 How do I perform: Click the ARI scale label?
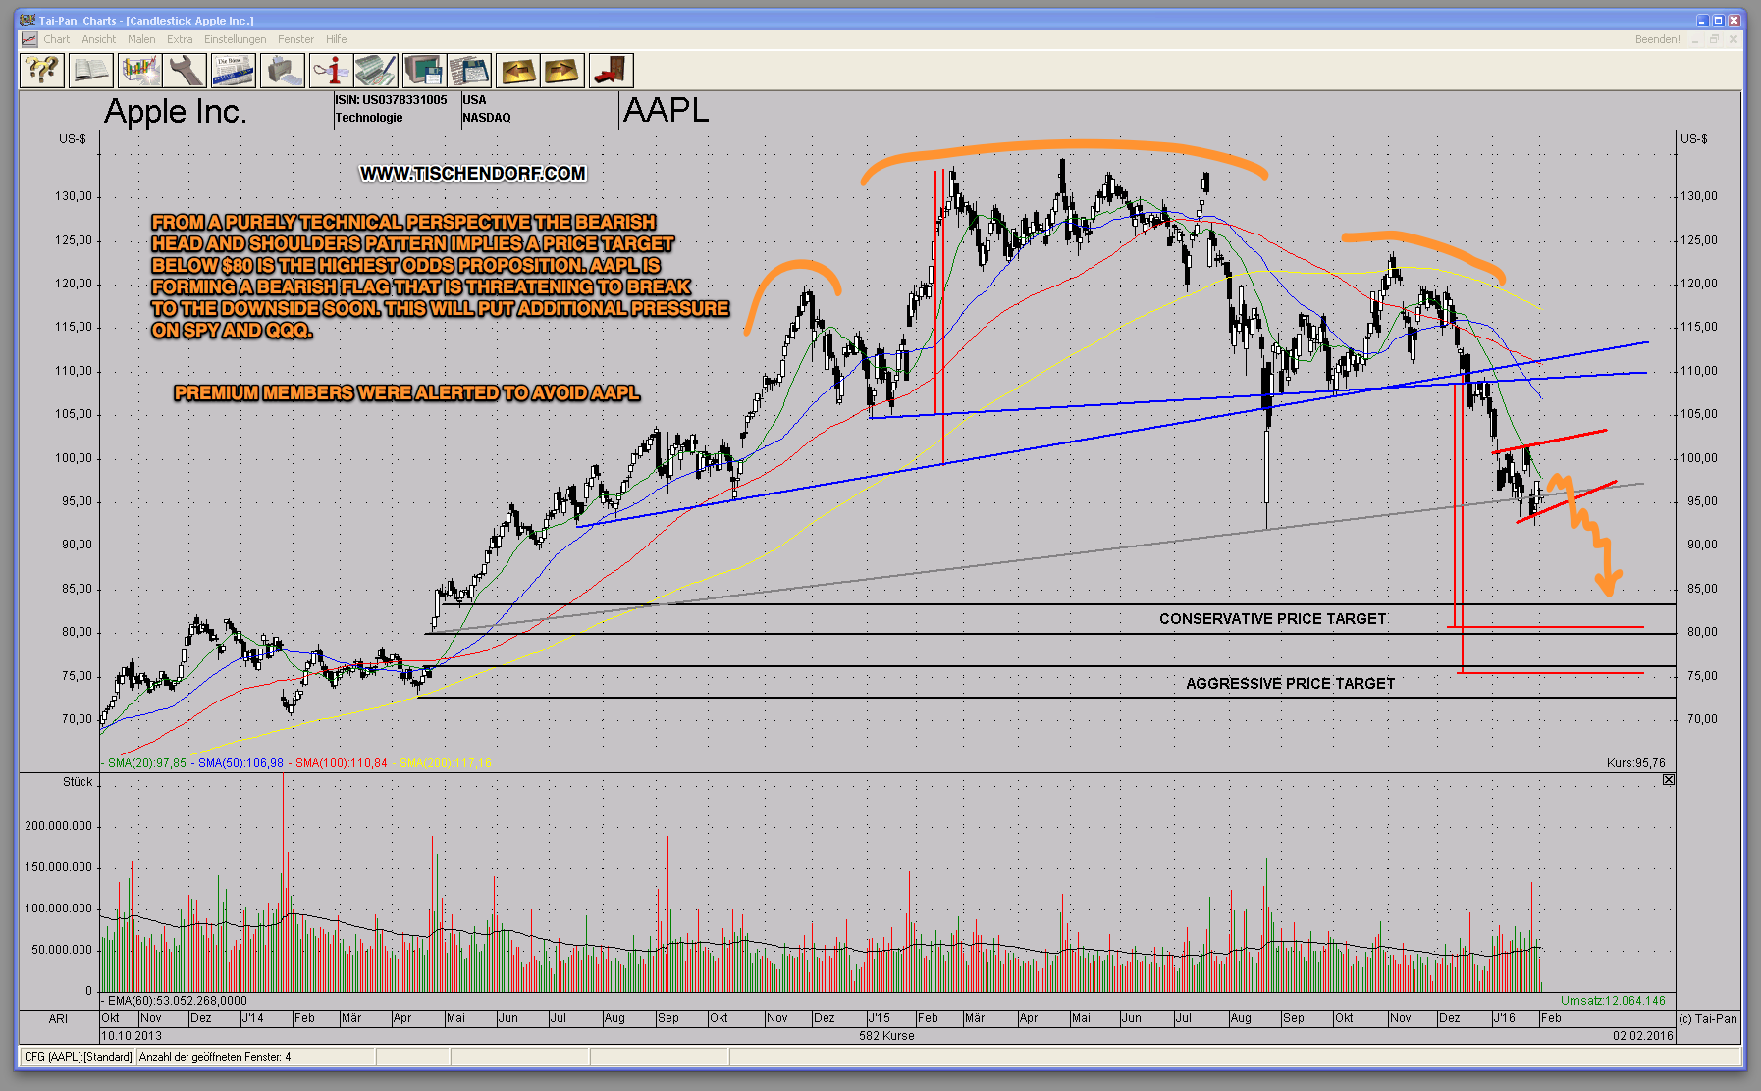[x=58, y=1019]
